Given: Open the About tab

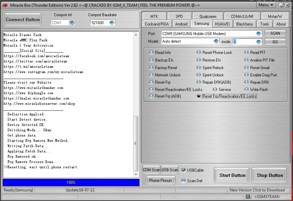Looking at the screenshot, I should [281, 24].
